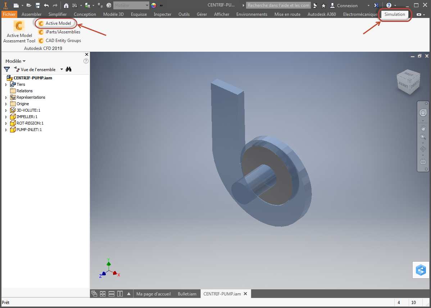Sign in via Connexion

(x=344, y=5)
